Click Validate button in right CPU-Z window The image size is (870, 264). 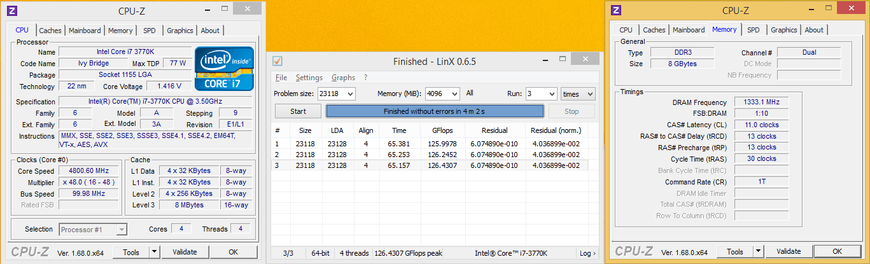pyautogui.click(x=789, y=251)
